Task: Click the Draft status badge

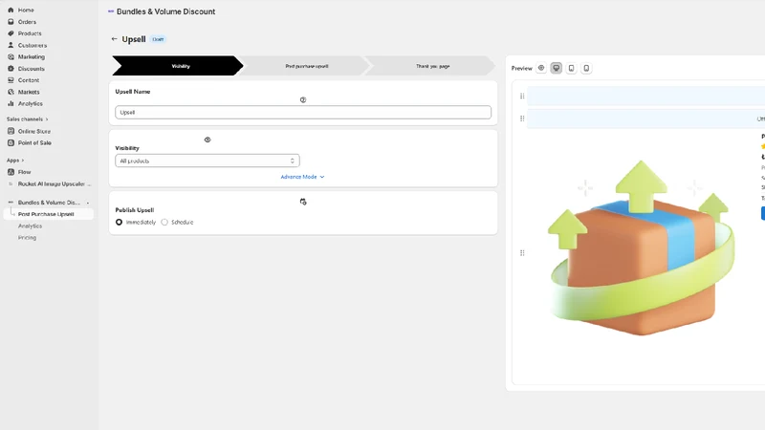Action: point(158,39)
